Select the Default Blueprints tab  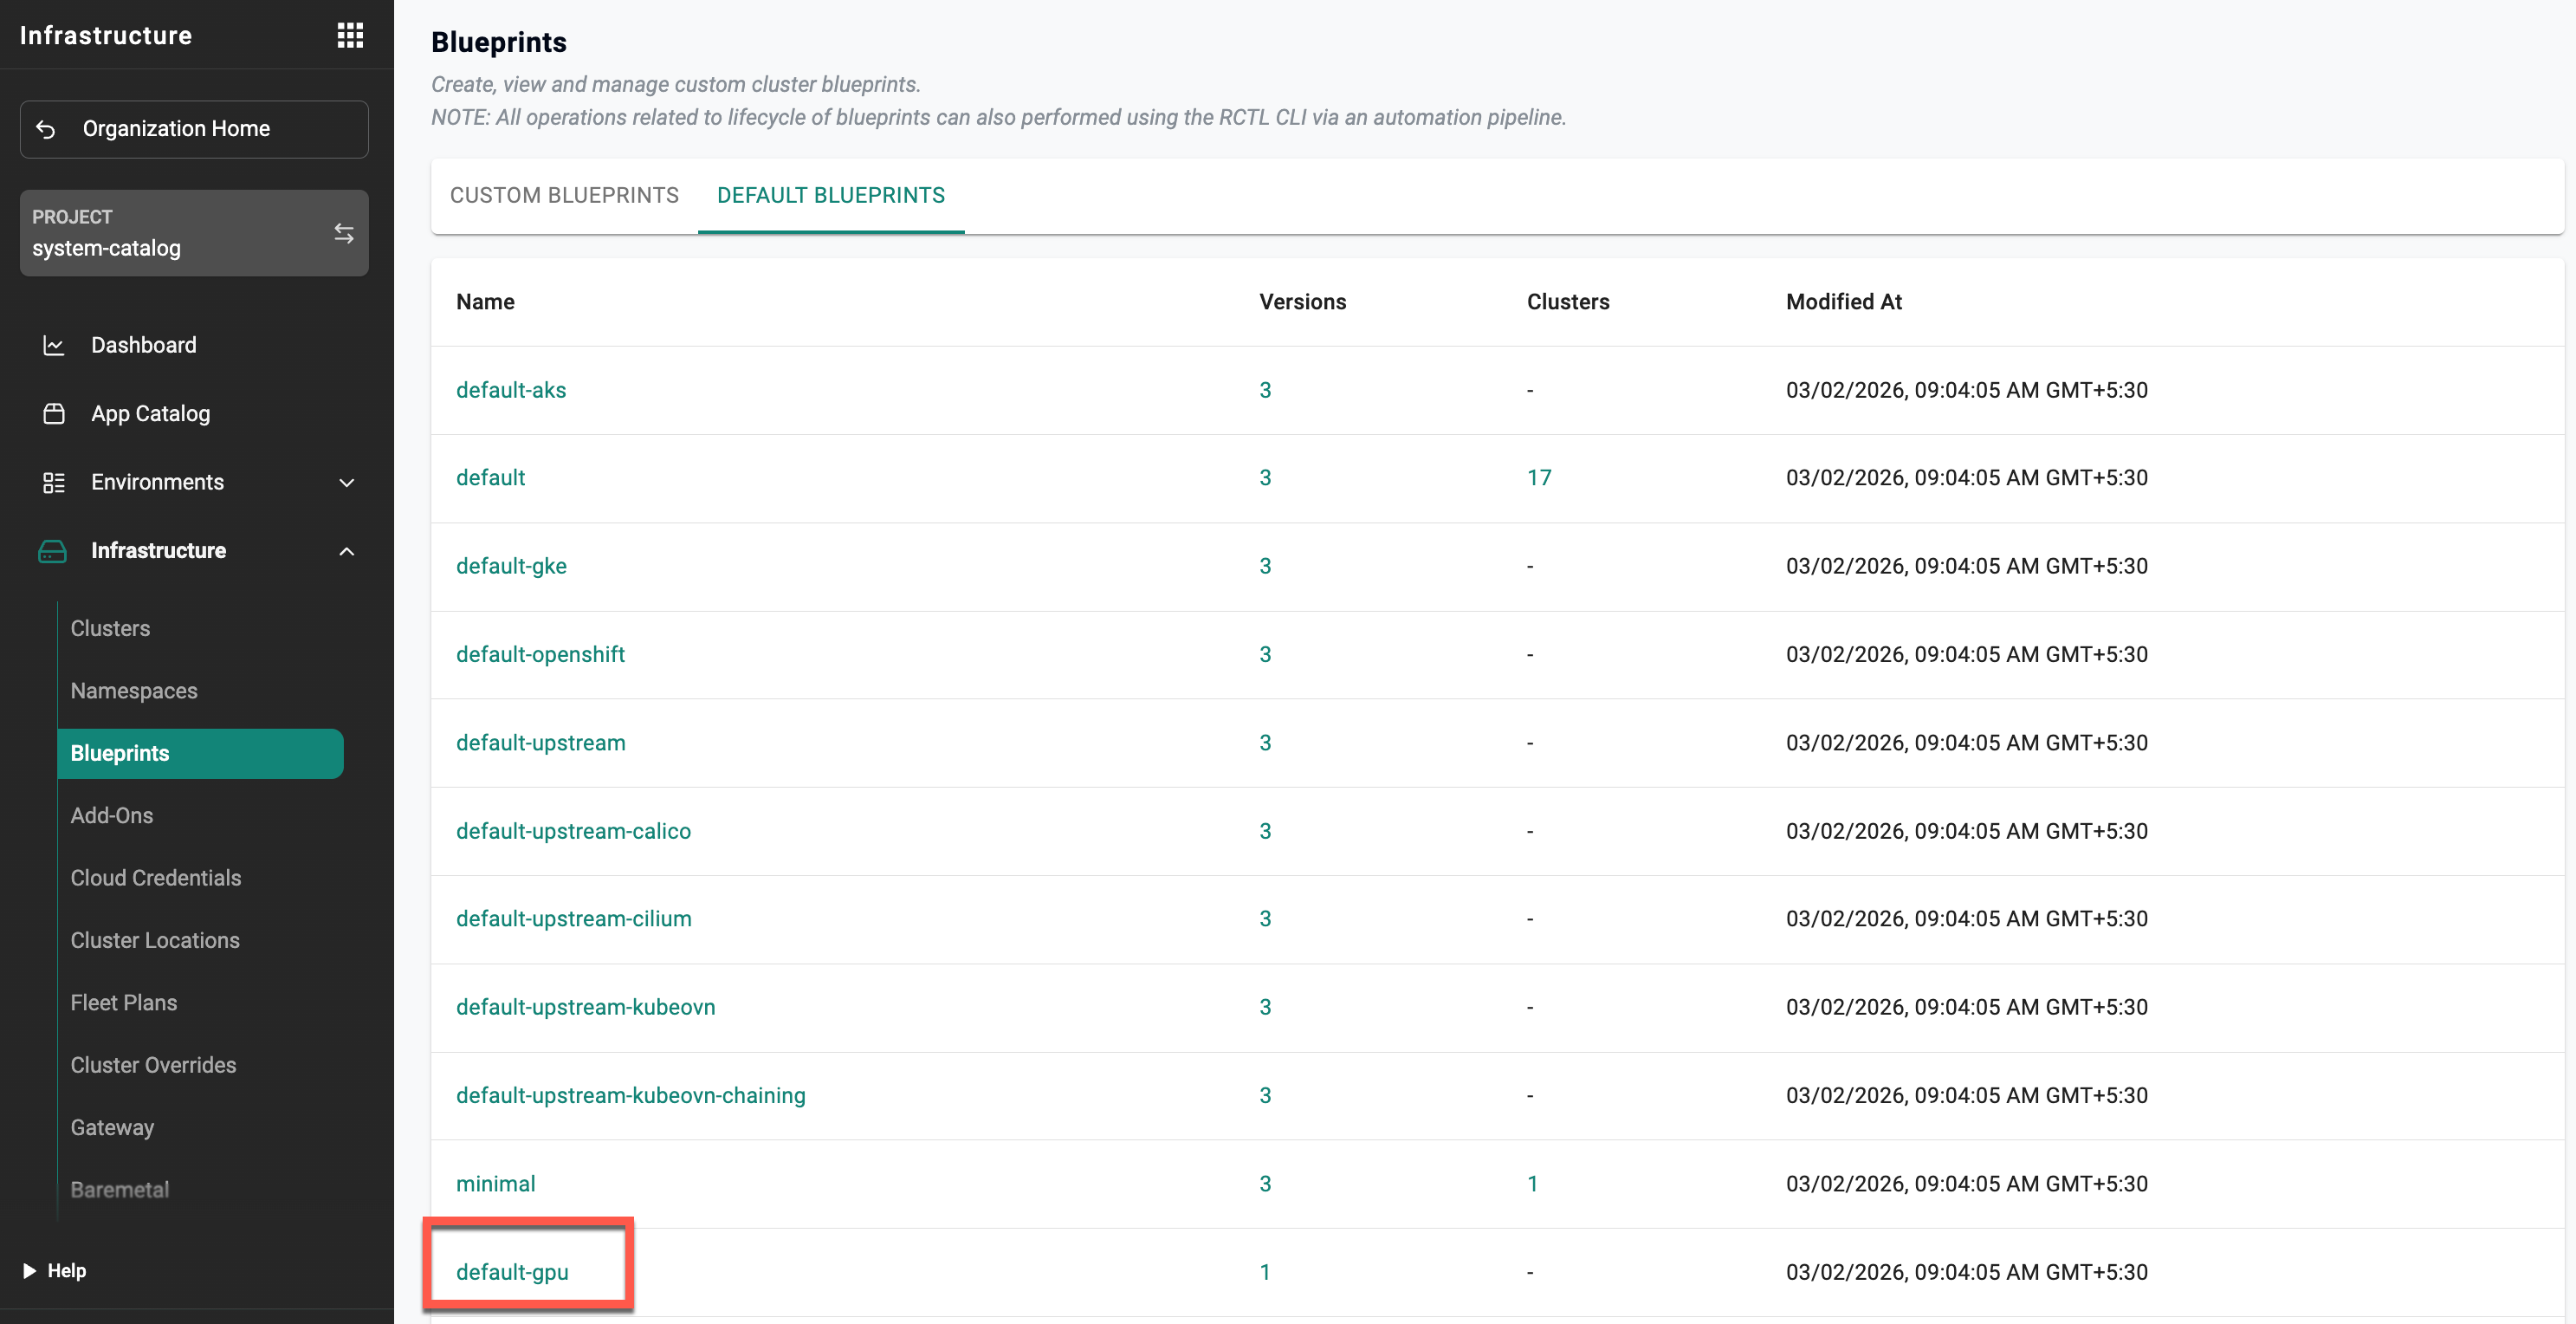[830, 195]
